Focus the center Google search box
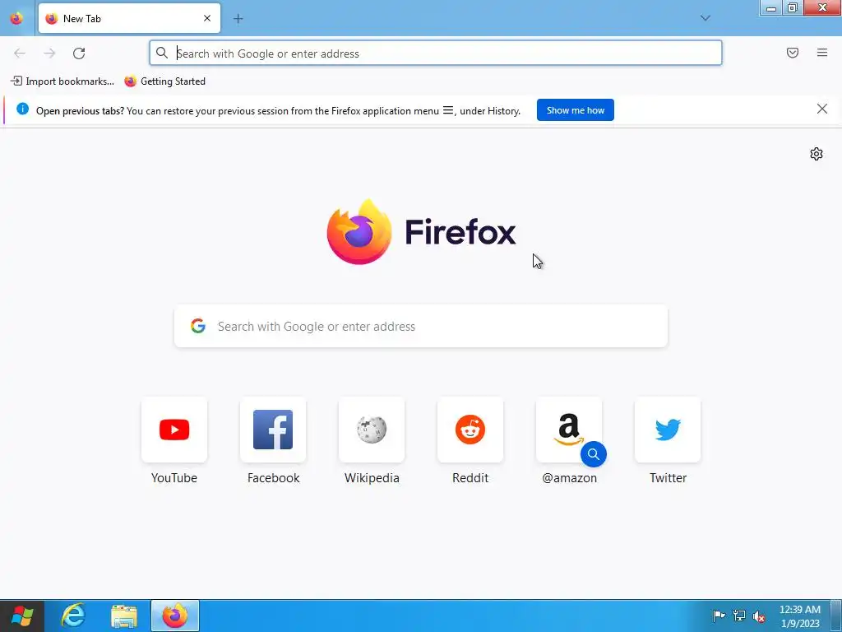The image size is (842, 632). coord(421,326)
